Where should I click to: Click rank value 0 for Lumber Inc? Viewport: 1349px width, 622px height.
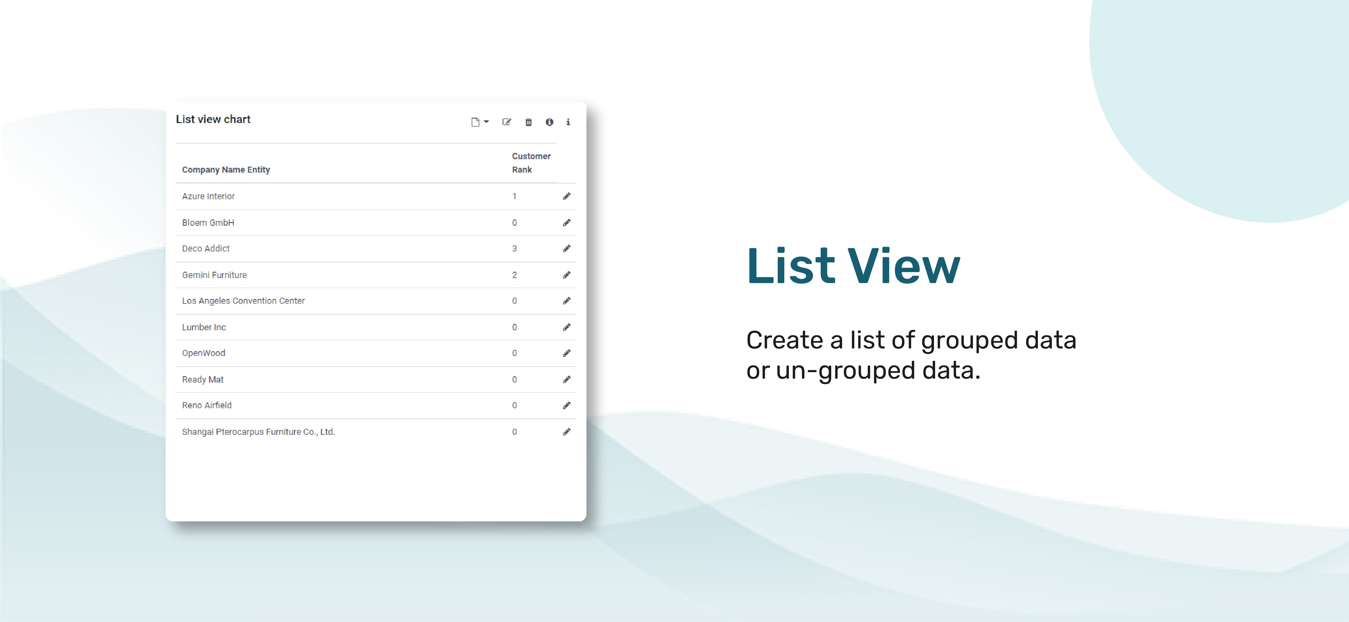click(514, 327)
